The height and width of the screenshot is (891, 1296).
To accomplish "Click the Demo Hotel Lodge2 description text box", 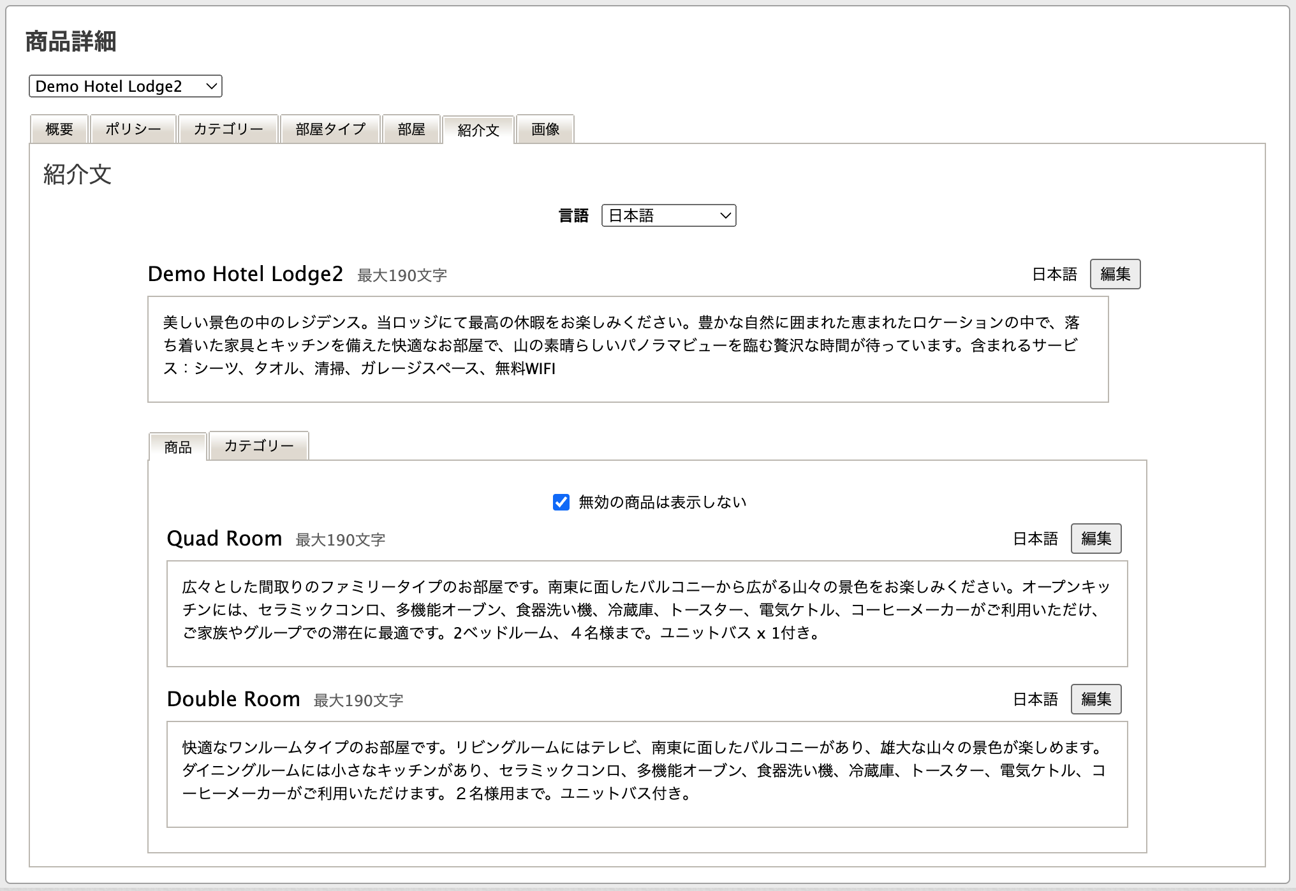I will pos(628,349).
